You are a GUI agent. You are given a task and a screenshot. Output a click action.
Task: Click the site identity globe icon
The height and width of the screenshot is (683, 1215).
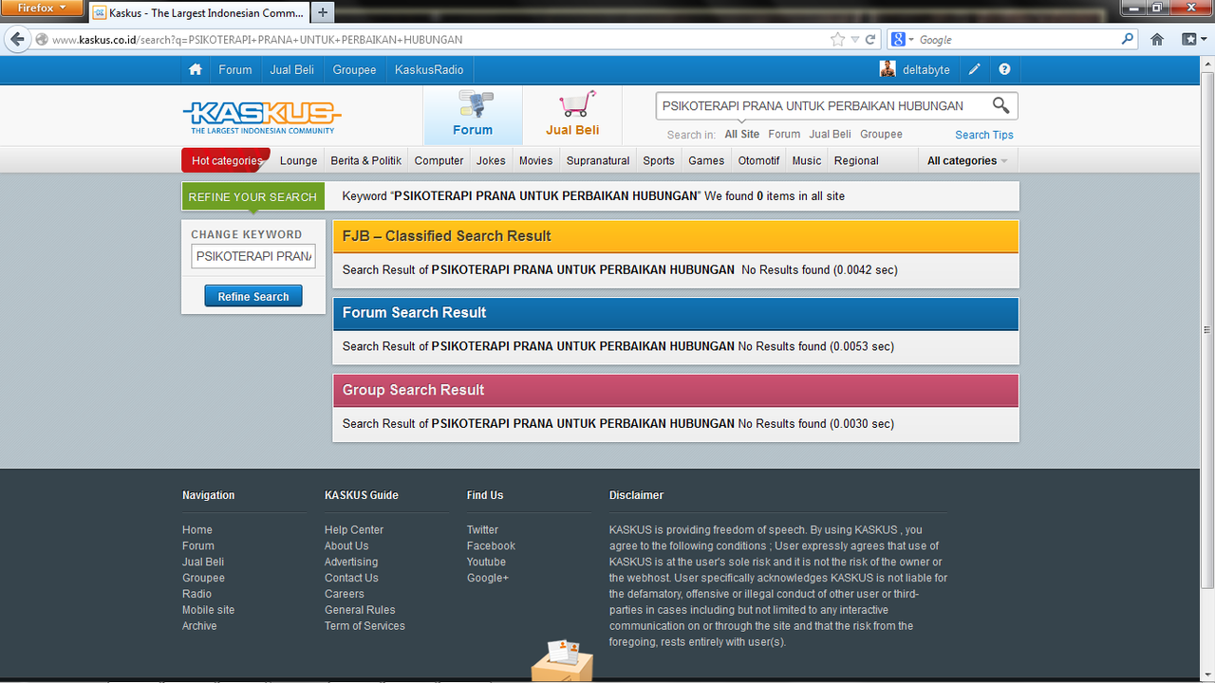pyautogui.click(x=42, y=40)
